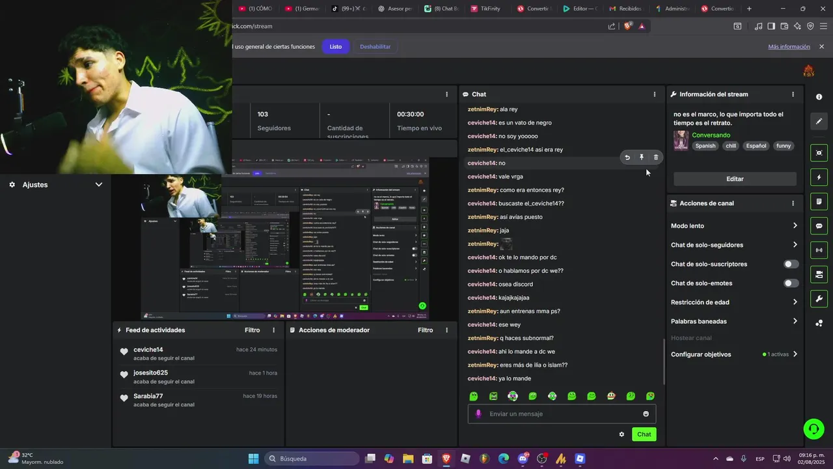This screenshot has width=833, height=469.
Task: Open chat settings gear next to Chat button
Action: pyautogui.click(x=621, y=434)
